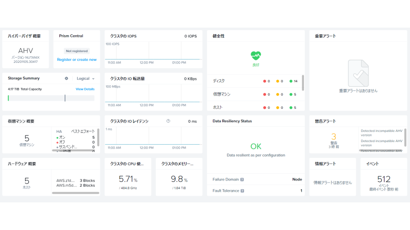
Task: Open the 512 events count
Action: 383,179
